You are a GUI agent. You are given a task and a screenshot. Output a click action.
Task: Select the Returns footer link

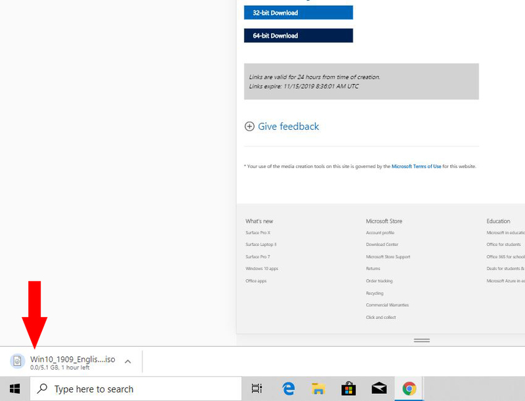pyautogui.click(x=373, y=268)
